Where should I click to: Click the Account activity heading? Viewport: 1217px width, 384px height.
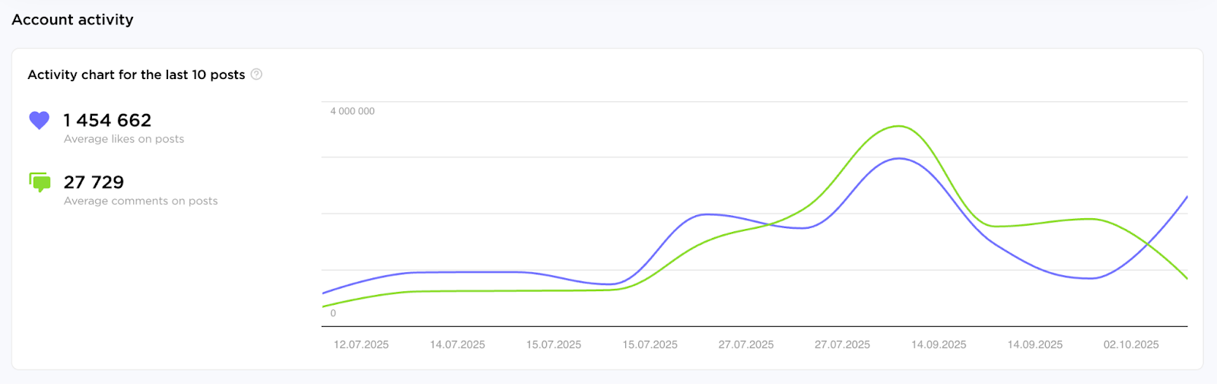click(72, 20)
